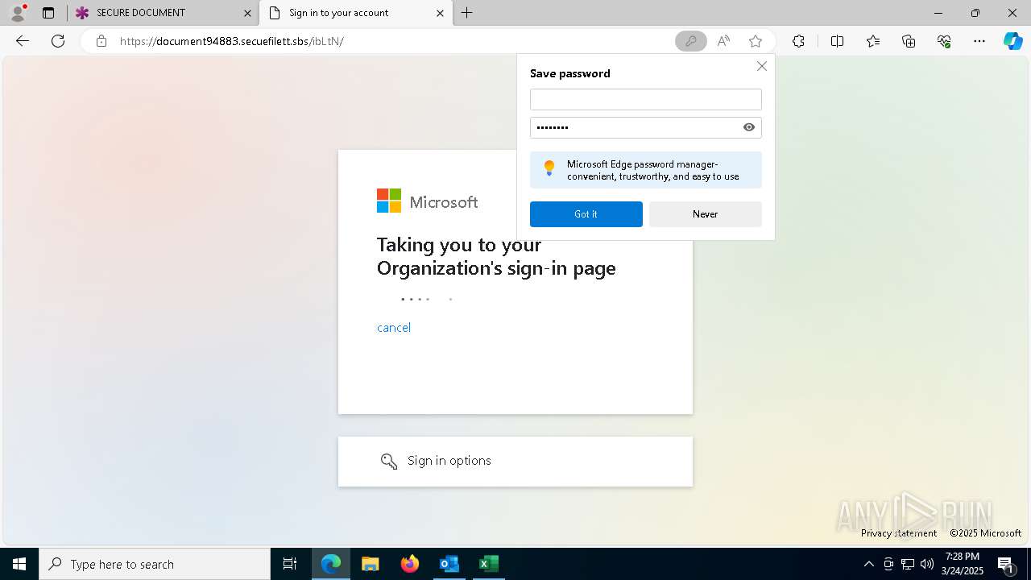The image size is (1031, 580).
Task: Open the browser profile icon
Action: tap(18, 13)
